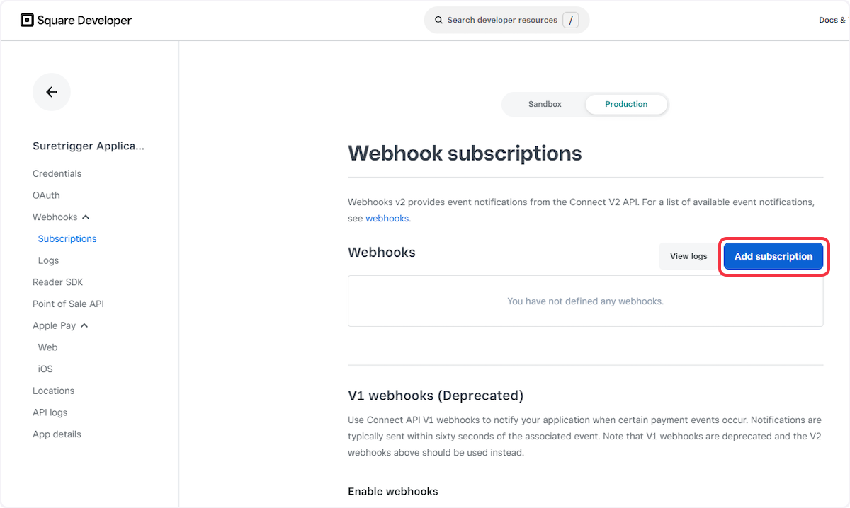Click the back arrow above the sidebar
This screenshot has height=508, width=850.
[x=51, y=92]
